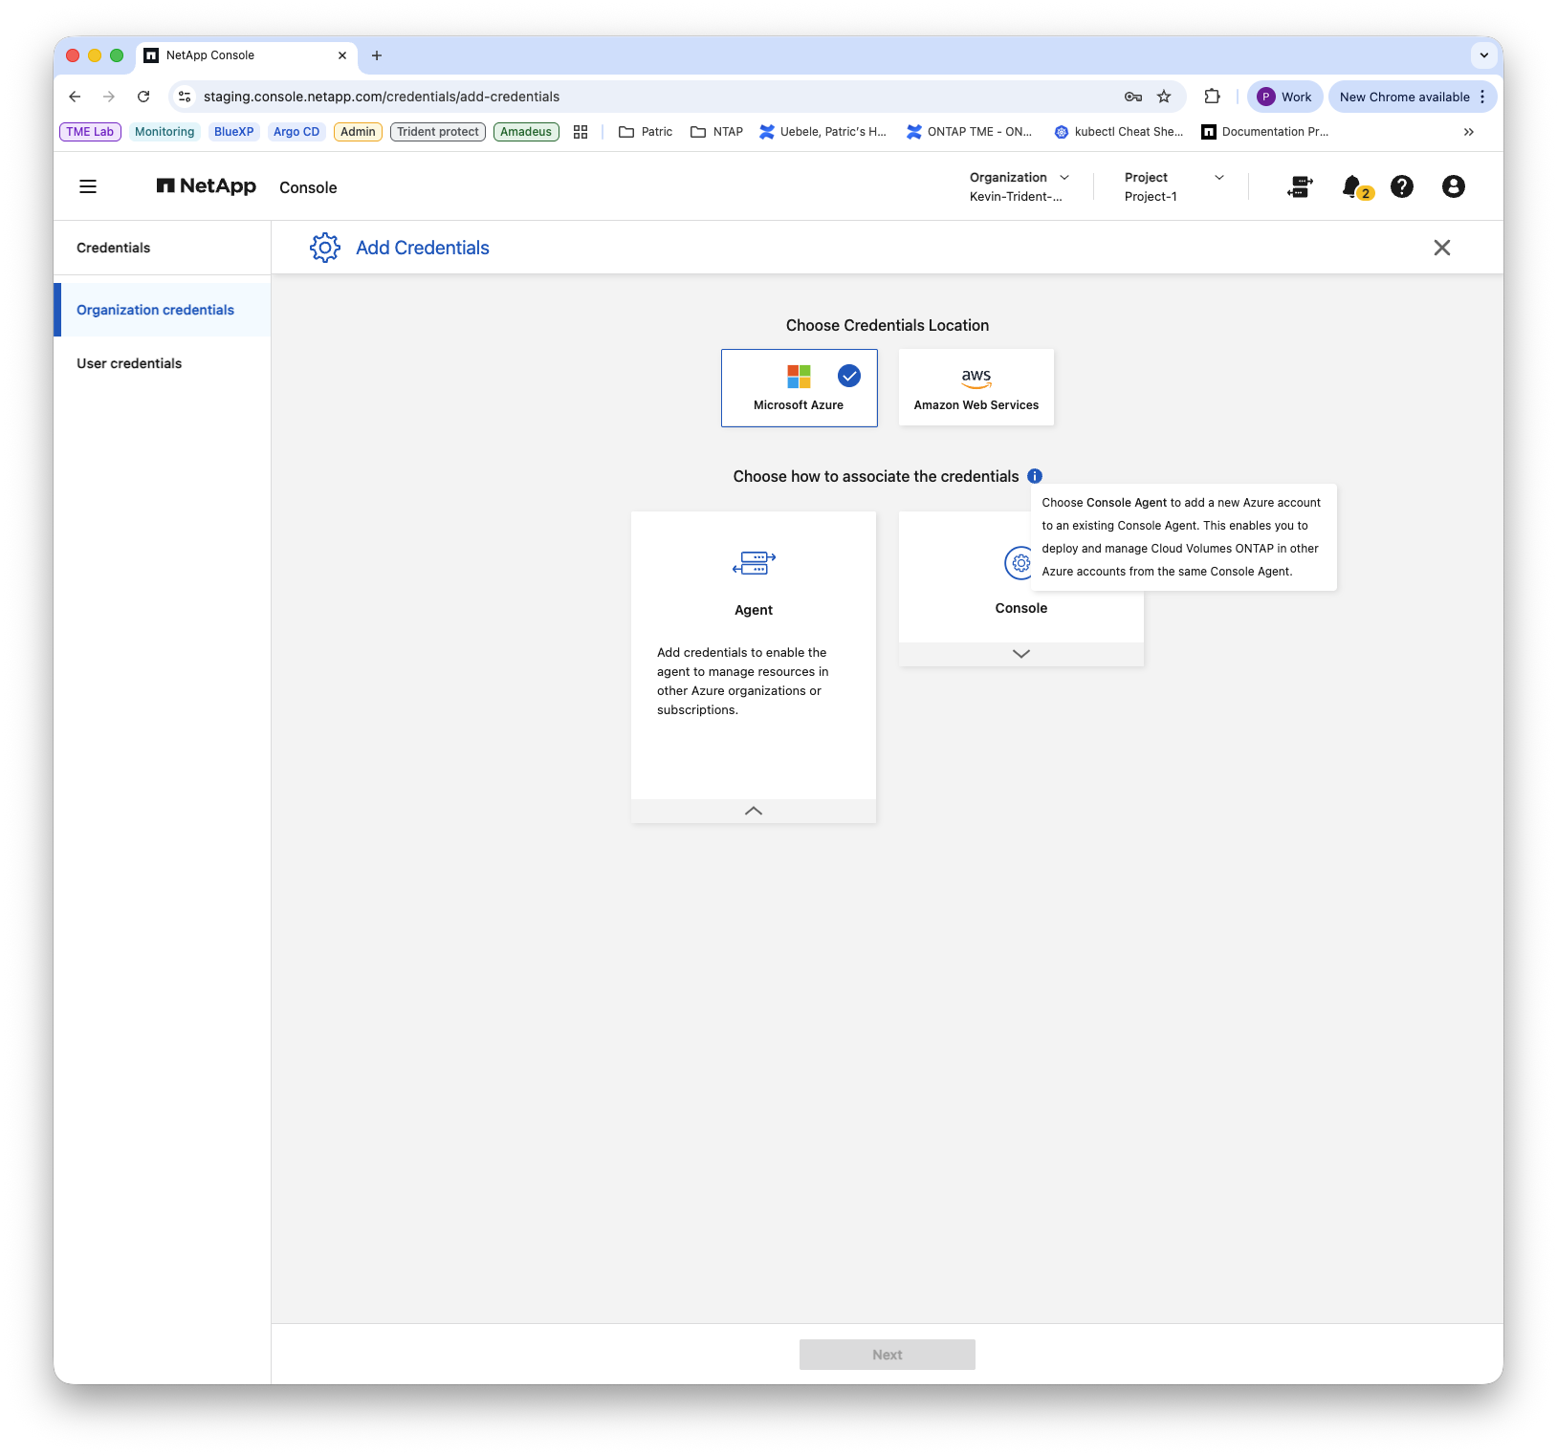Viewport: 1557px width, 1455px height.
Task: Open the Admin bookmark
Action: pyautogui.click(x=358, y=132)
